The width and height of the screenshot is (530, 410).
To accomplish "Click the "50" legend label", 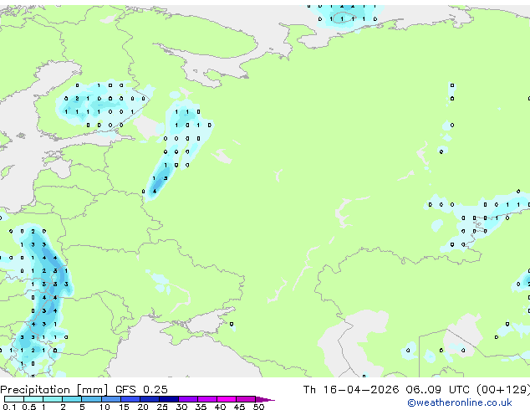I will pos(258,407).
